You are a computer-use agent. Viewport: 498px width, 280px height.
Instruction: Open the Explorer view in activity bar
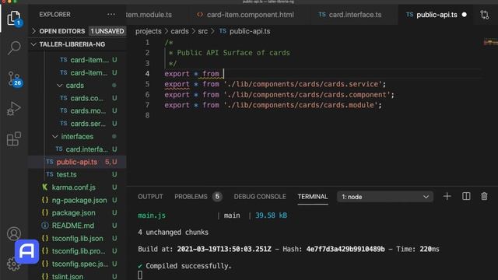14,18
